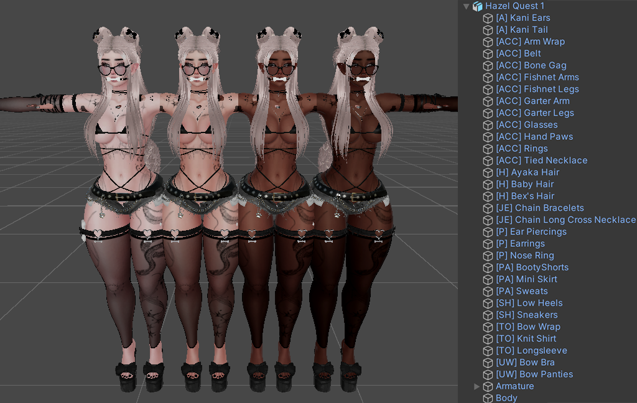Select the [ACC] Garter Arm object
Image resolution: width=637 pixels, height=403 pixels.
(532, 101)
